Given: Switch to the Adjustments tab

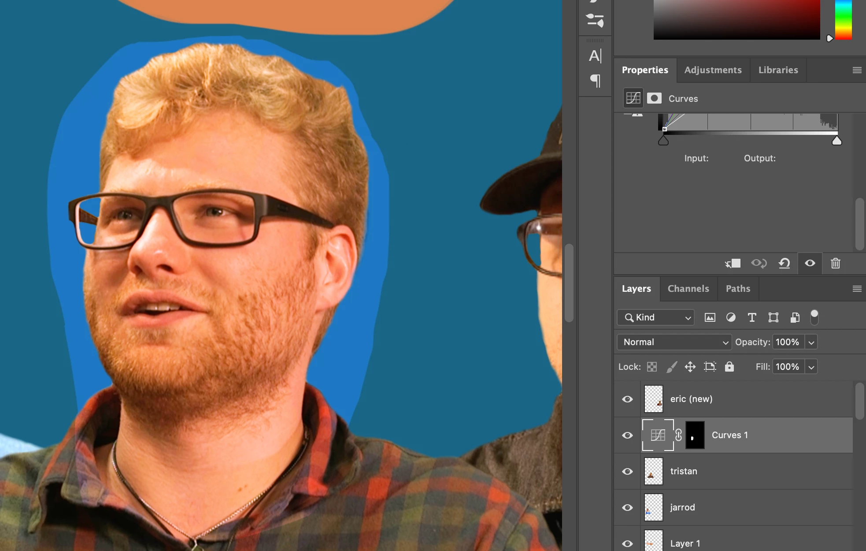Looking at the screenshot, I should (713, 70).
